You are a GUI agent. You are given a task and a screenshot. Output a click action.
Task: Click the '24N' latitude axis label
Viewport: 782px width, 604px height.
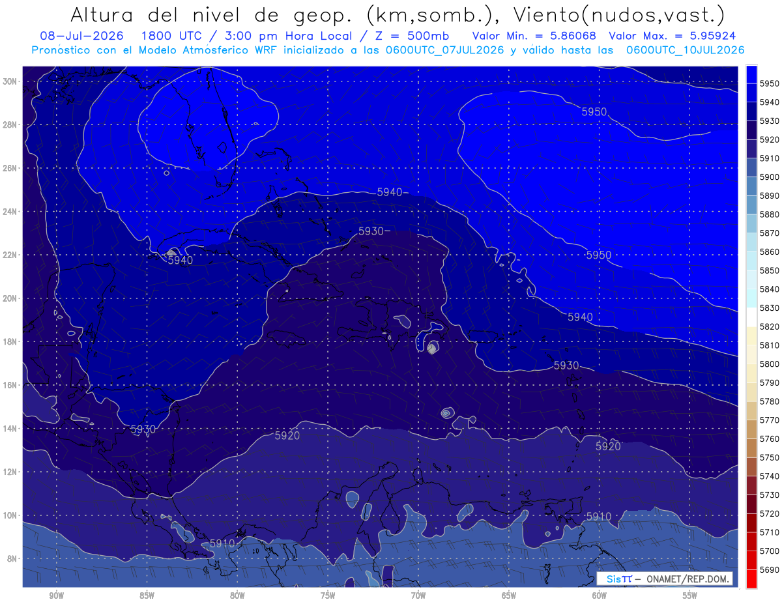pos(10,211)
